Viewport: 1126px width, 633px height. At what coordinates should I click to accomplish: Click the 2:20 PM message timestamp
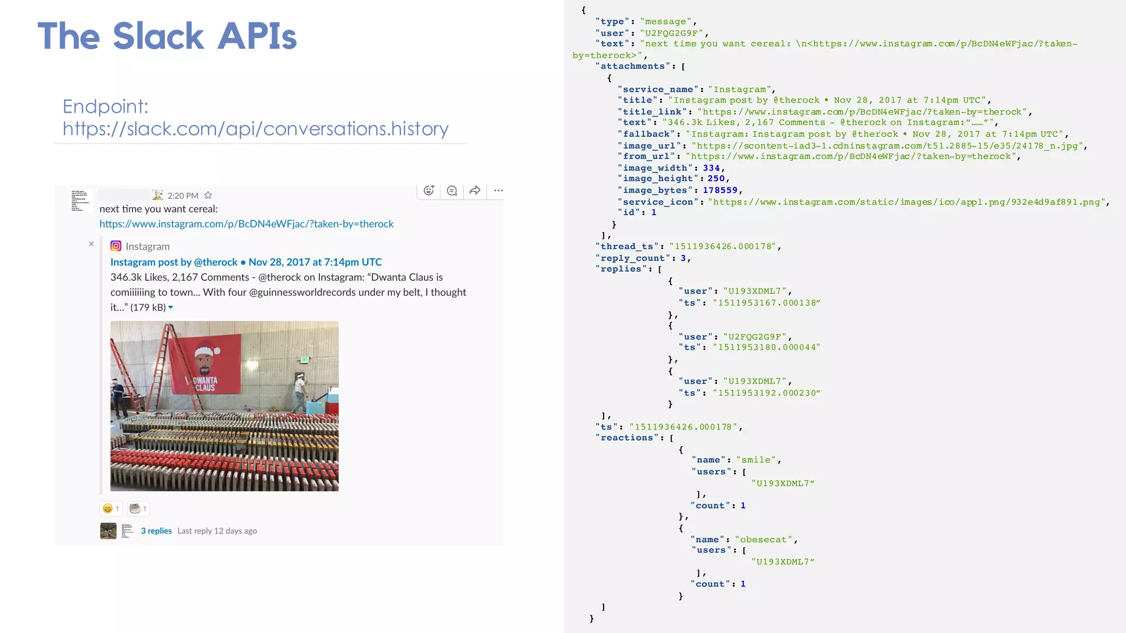click(183, 196)
